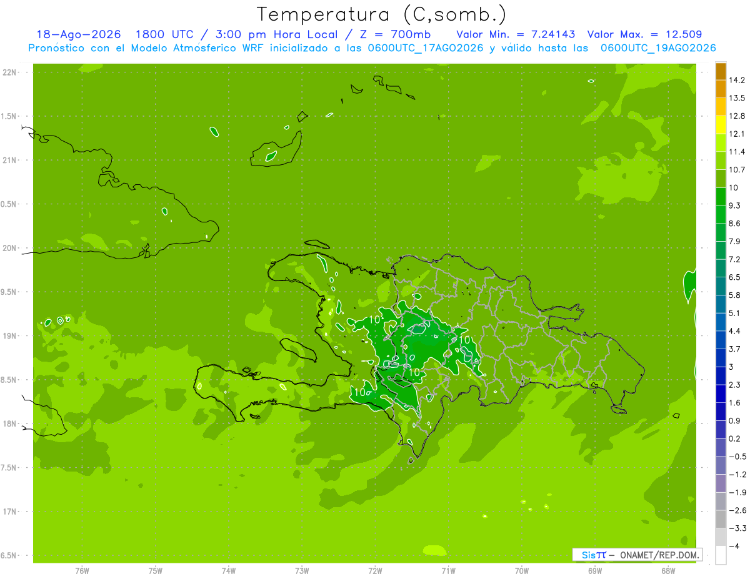Click the "74W" longitude label
The image size is (750, 579).
pos(229,570)
